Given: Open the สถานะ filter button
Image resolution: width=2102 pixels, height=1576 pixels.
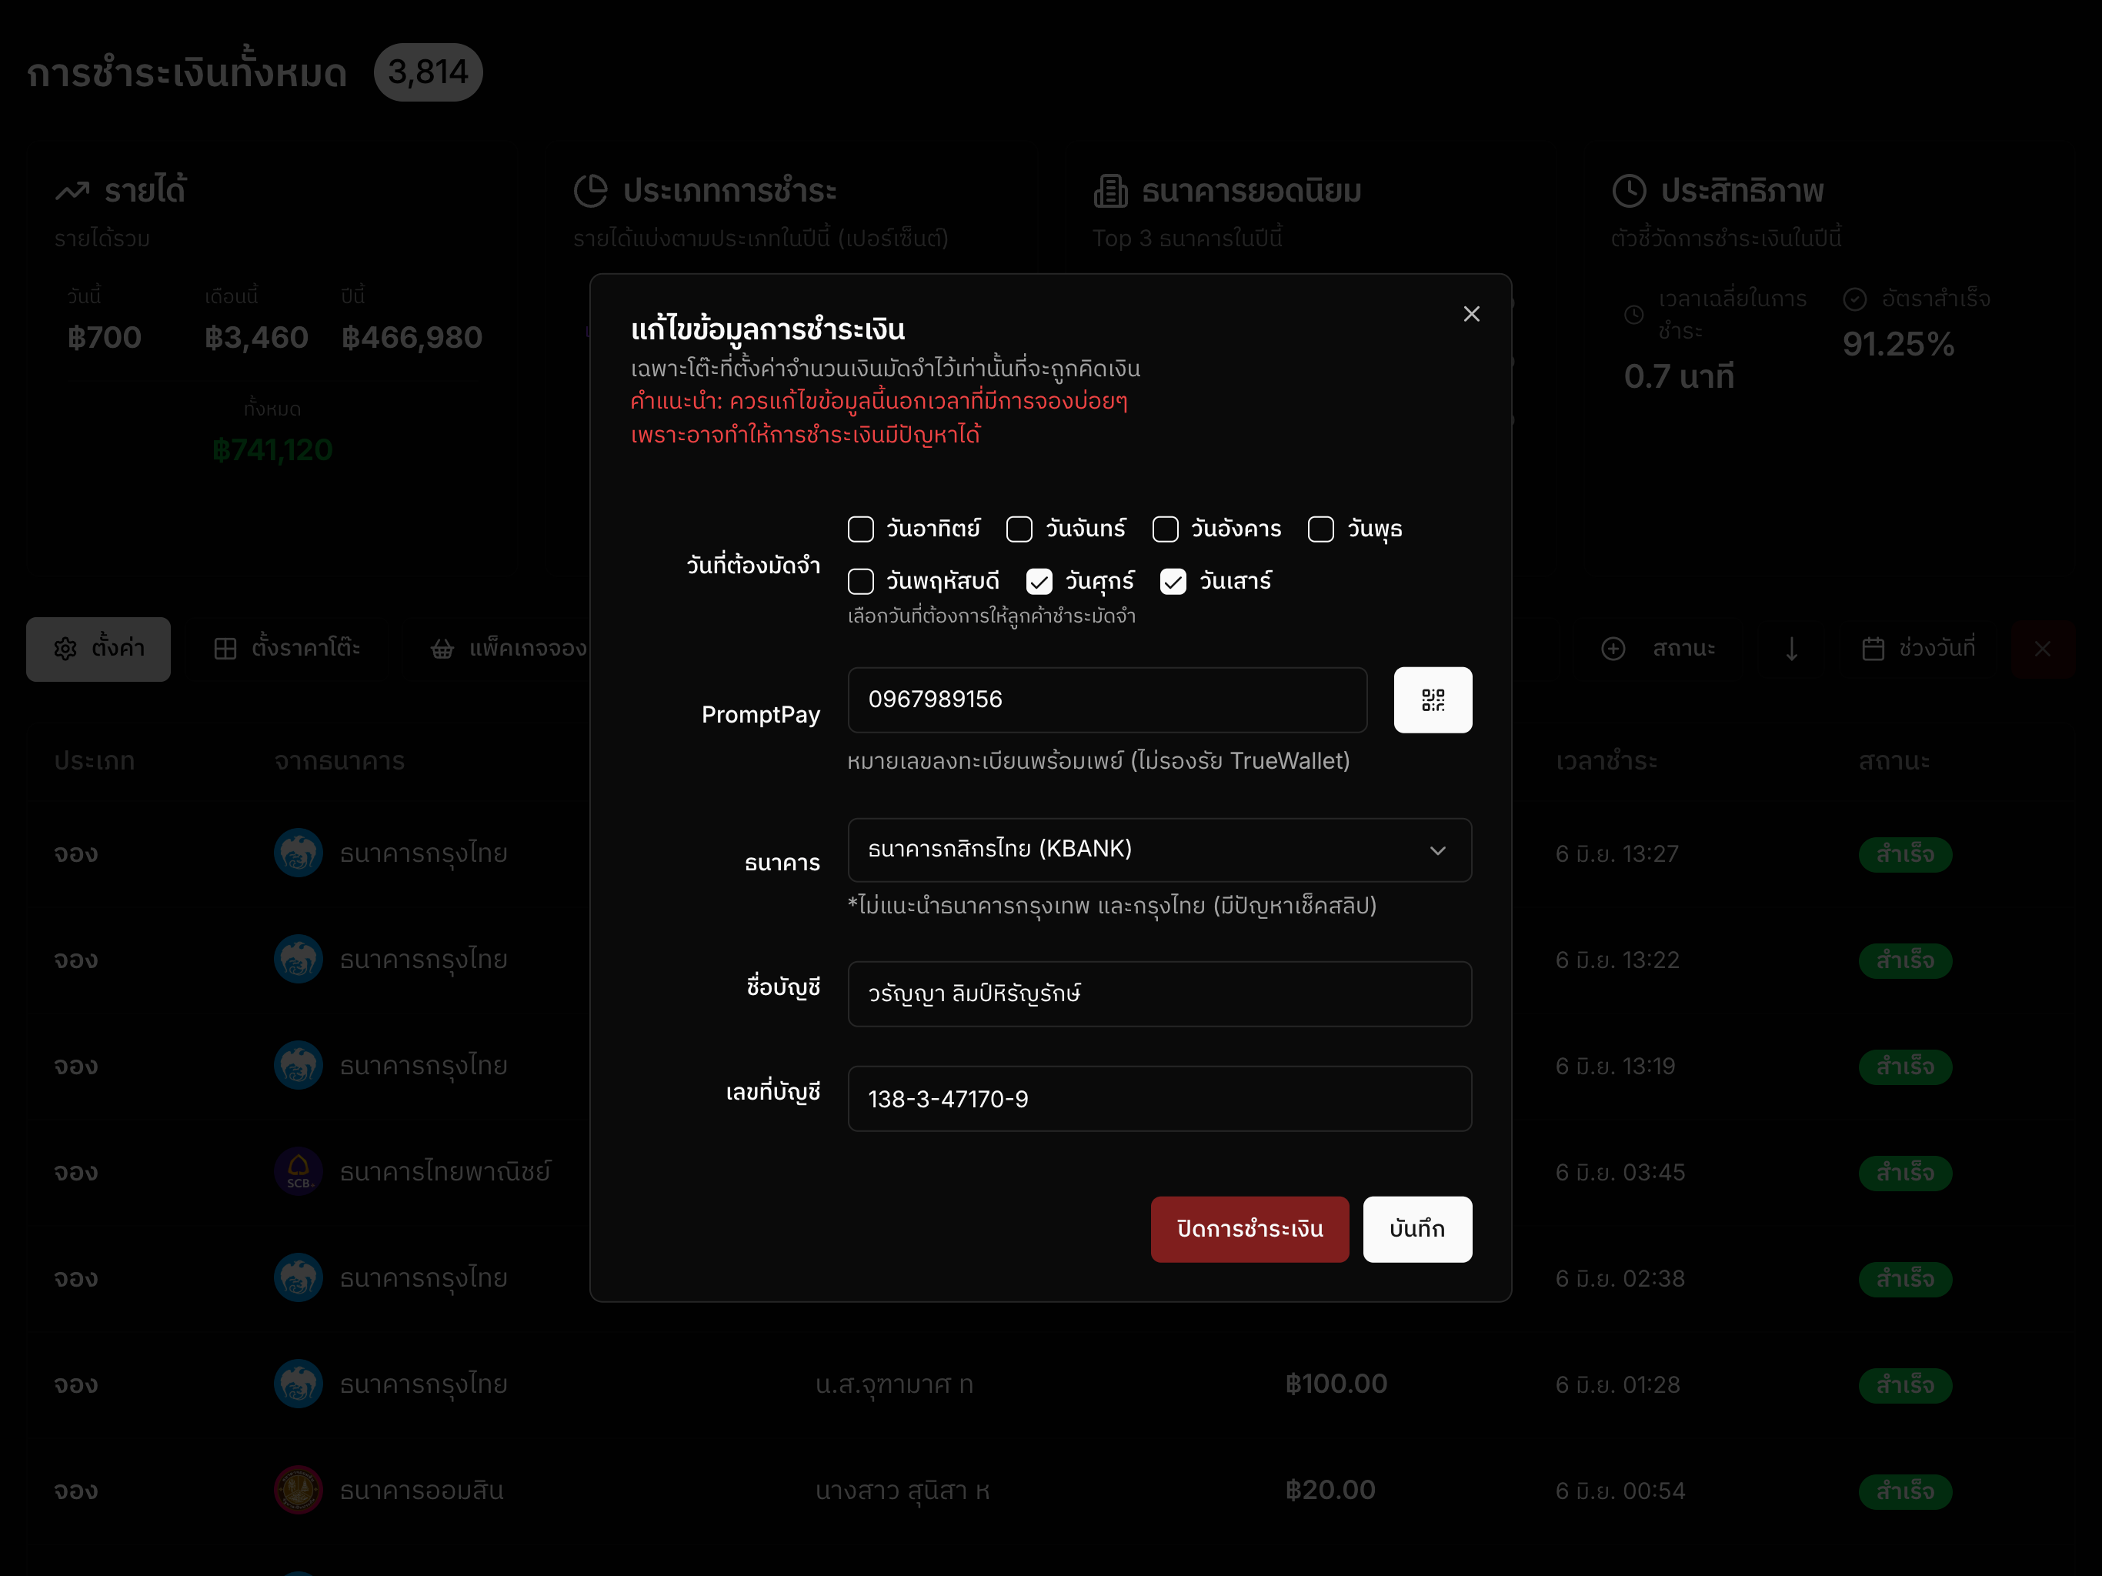Looking at the screenshot, I should (1659, 649).
